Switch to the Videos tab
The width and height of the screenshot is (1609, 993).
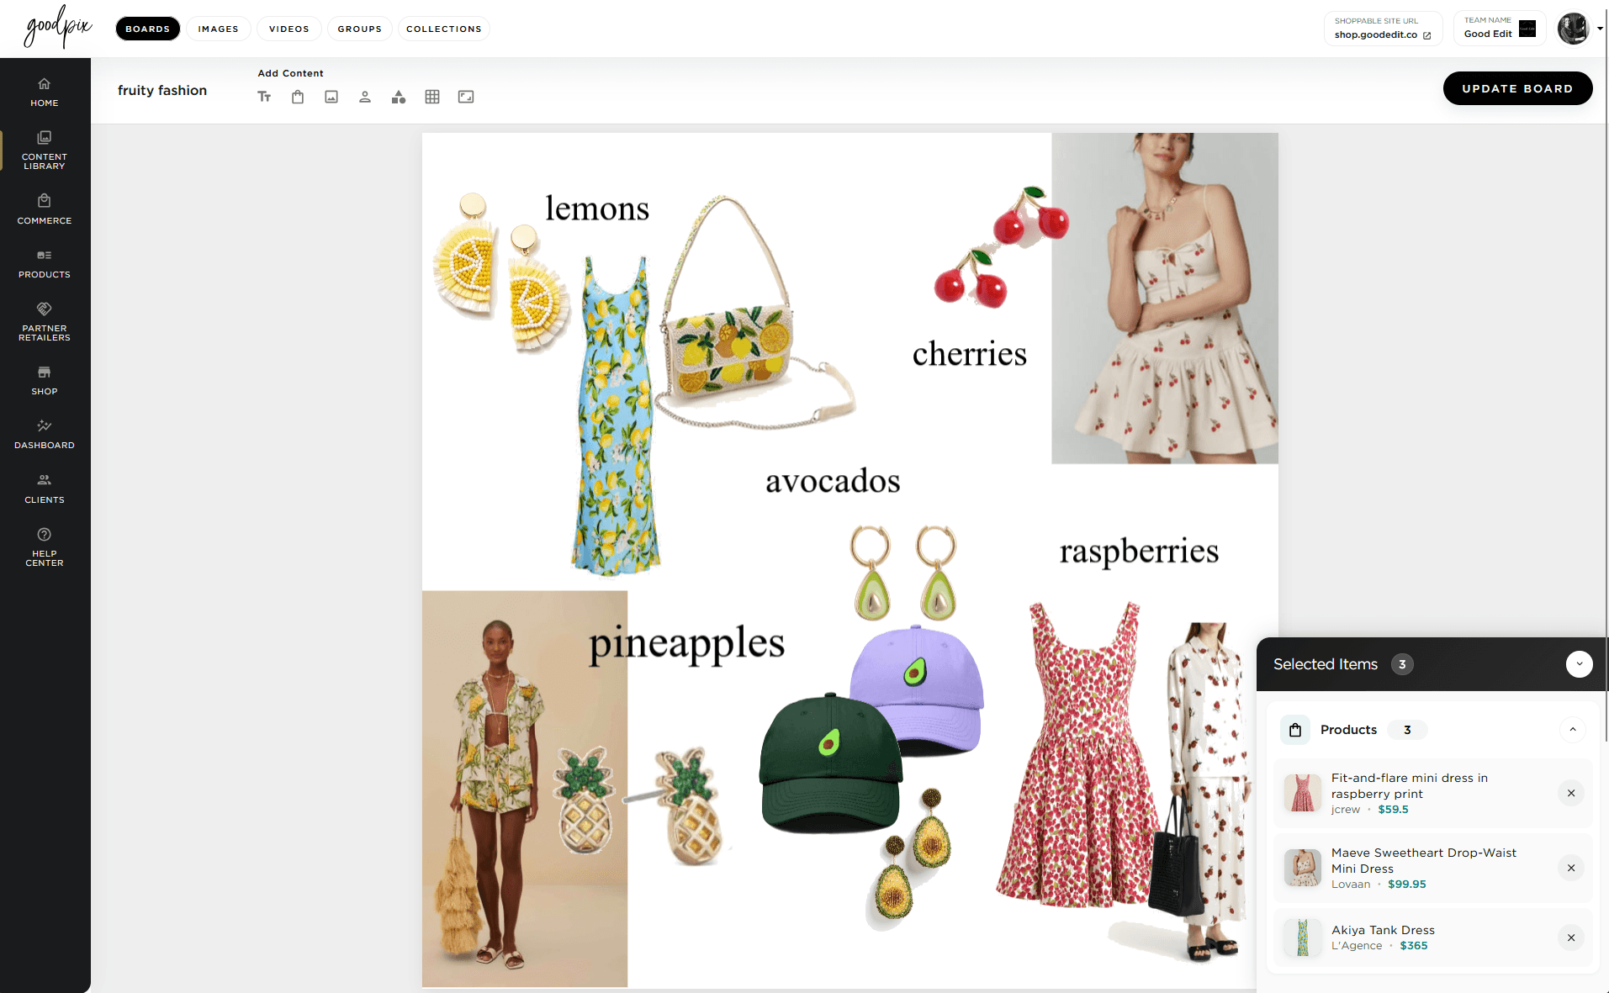[288, 29]
